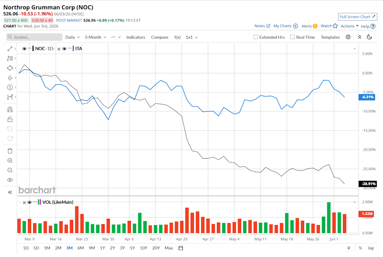Open the Compare menu
This screenshot has height=257, width=383.
(x=160, y=37)
